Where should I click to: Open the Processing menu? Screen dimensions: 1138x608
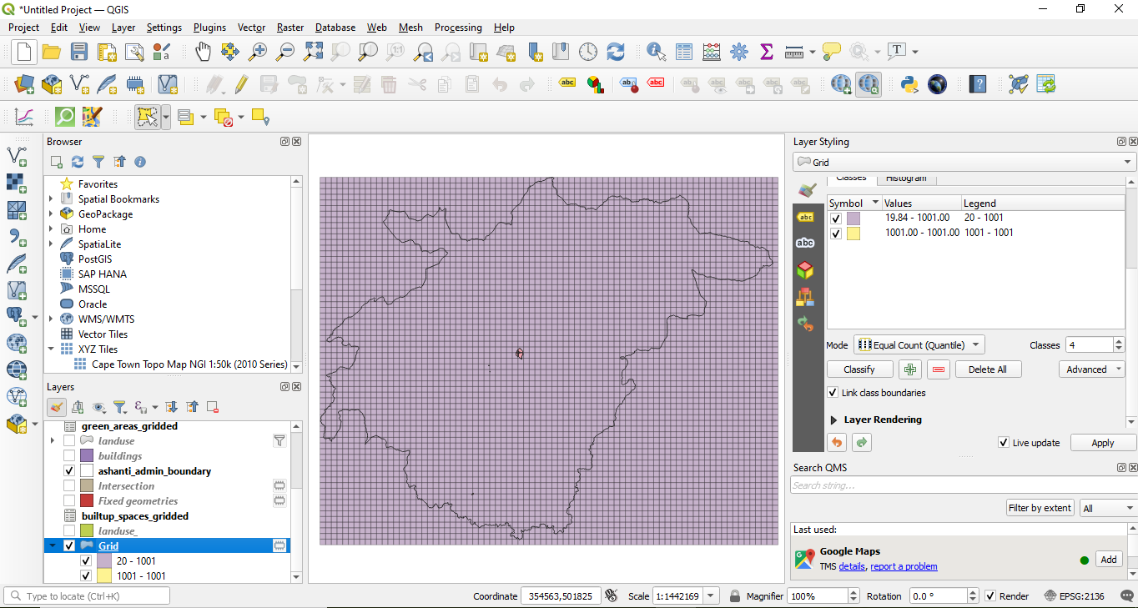[x=458, y=28]
